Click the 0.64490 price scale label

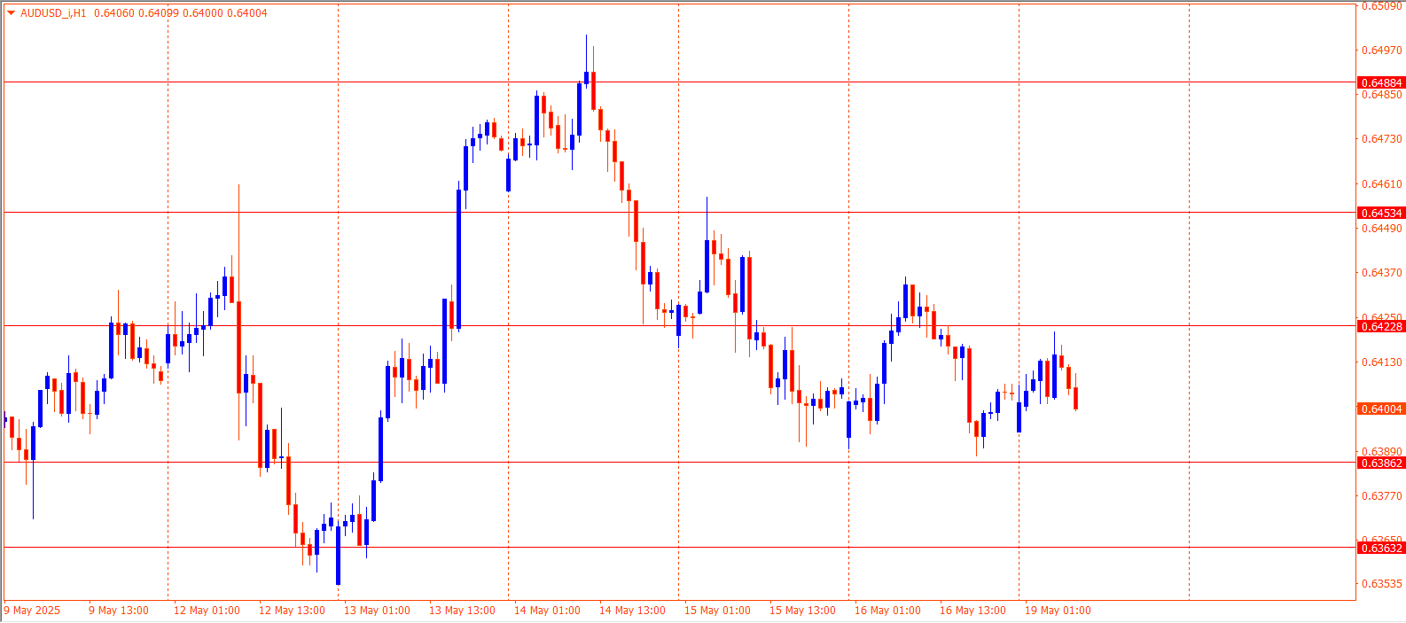(1382, 229)
